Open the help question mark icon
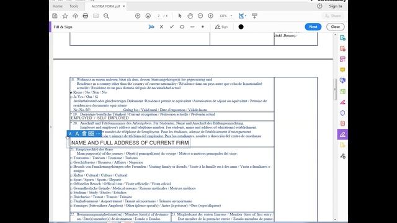Viewport: 397px width, 223px height. [x=319, y=6]
